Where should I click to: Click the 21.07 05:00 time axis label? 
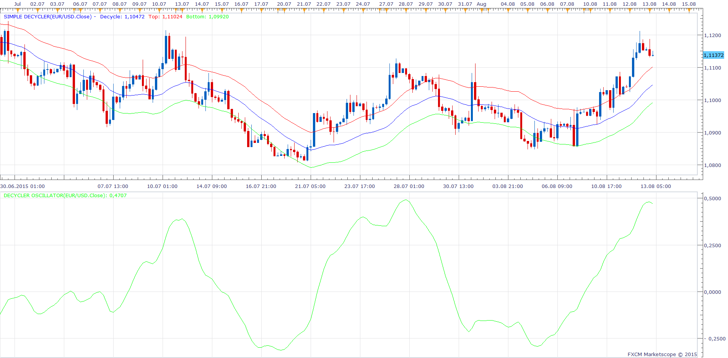pyautogui.click(x=310, y=186)
